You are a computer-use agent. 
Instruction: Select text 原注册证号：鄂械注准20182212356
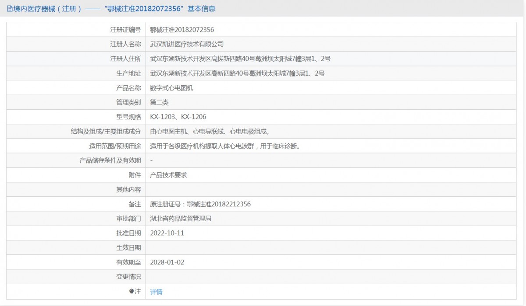[x=200, y=204]
